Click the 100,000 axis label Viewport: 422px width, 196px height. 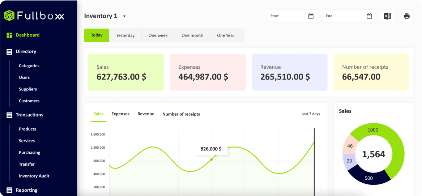pos(99,187)
